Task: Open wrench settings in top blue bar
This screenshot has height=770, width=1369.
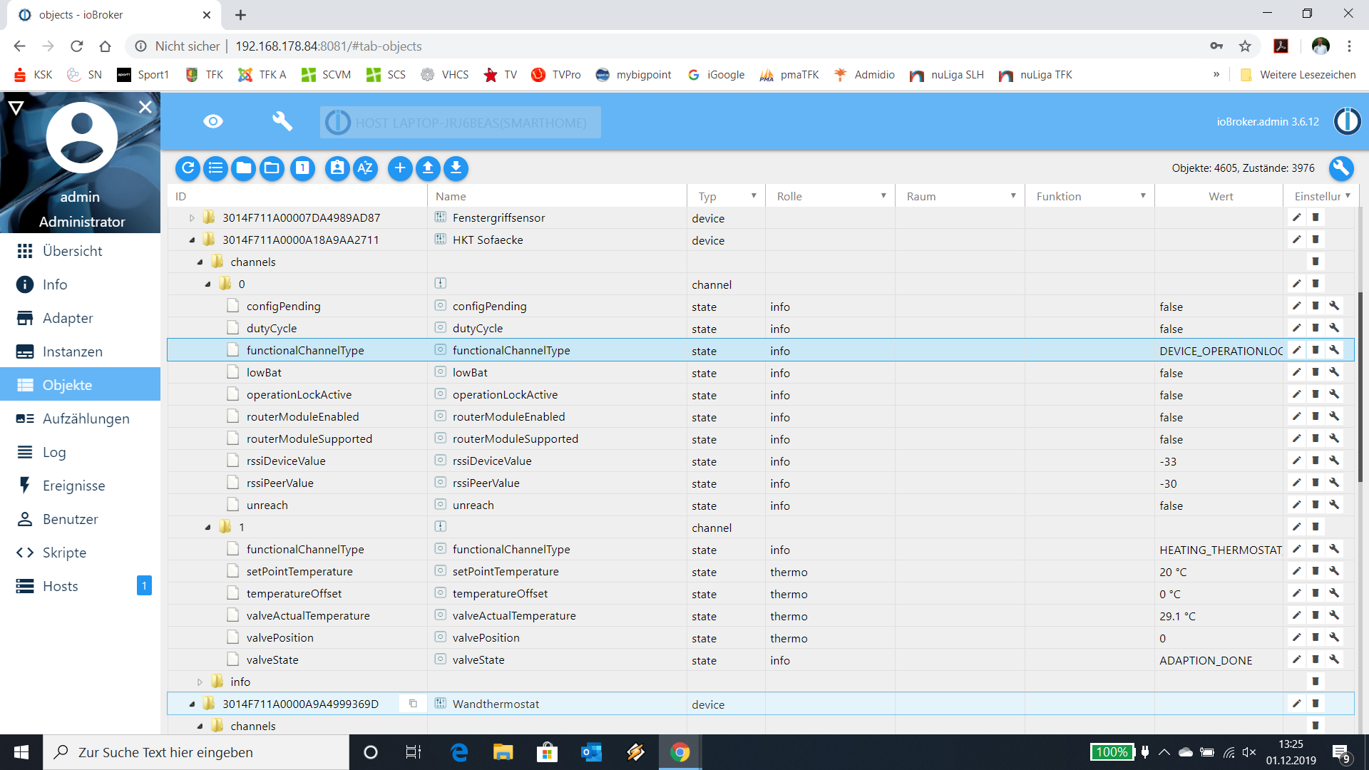Action: pos(282,122)
